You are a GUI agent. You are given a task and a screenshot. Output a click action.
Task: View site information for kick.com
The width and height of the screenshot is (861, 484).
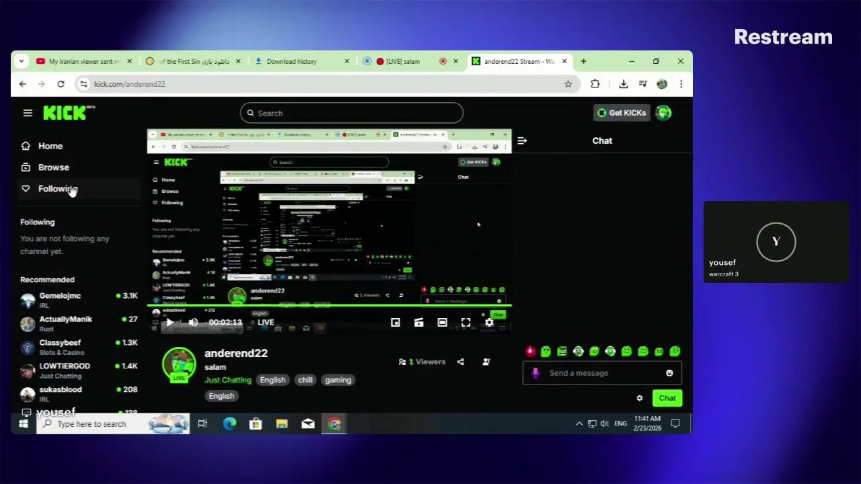[83, 84]
